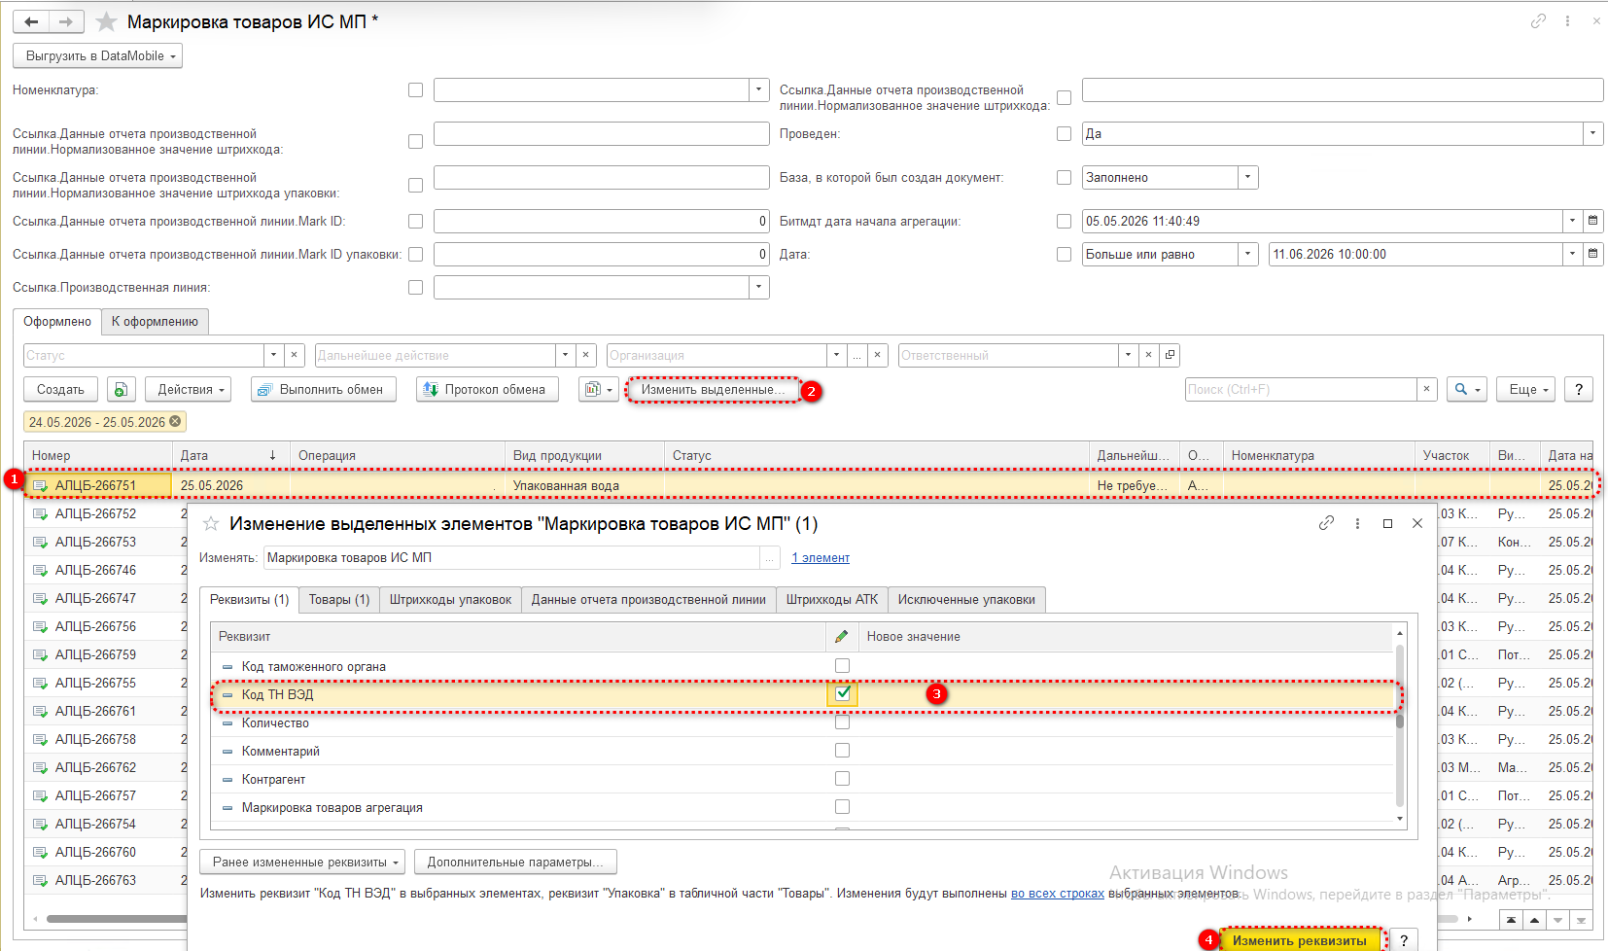Uncheck the Код ТН ВЭД checkbox

842,693
